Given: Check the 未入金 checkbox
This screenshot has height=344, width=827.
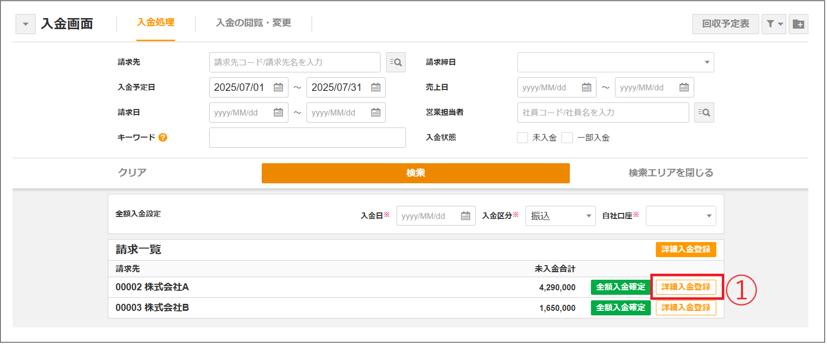Looking at the screenshot, I should tap(522, 138).
